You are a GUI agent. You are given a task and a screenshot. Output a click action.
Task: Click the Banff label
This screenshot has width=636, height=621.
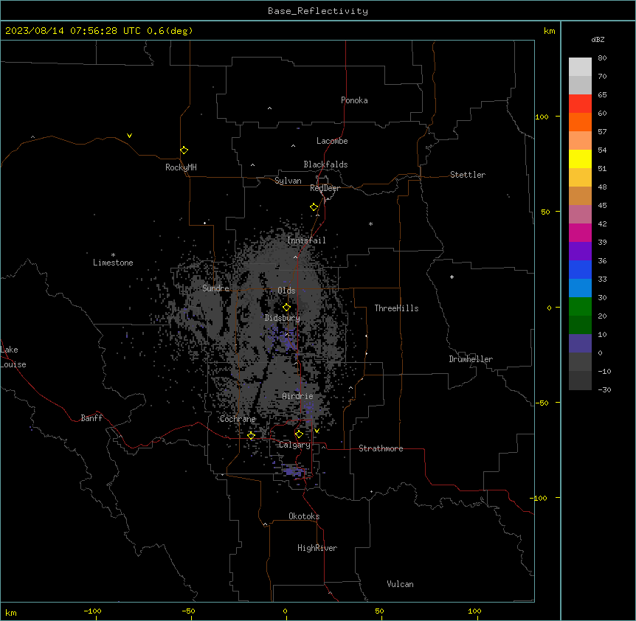point(91,418)
